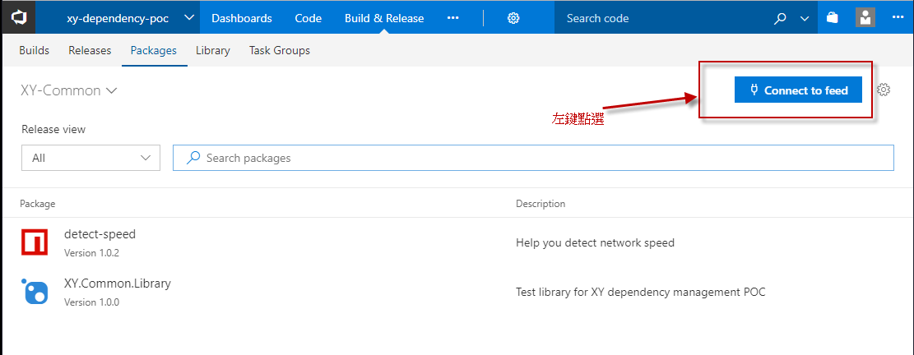914x355 pixels.
Task: Switch to the Releases tab
Action: point(90,51)
